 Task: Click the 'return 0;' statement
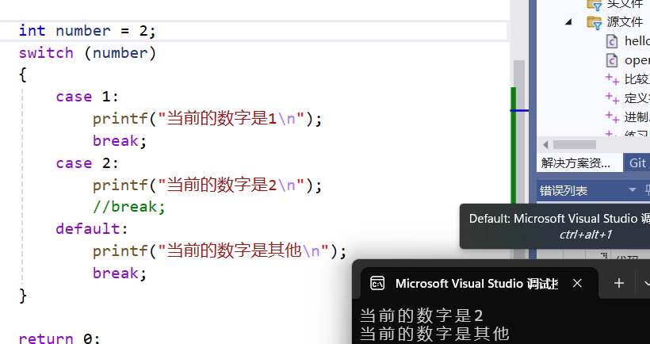click(x=59, y=338)
